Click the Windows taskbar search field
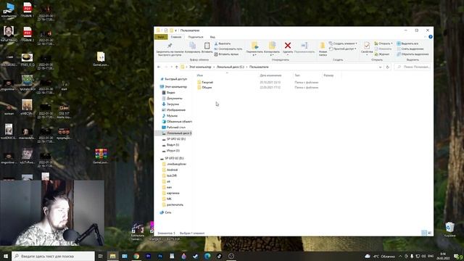 (x=53, y=256)
